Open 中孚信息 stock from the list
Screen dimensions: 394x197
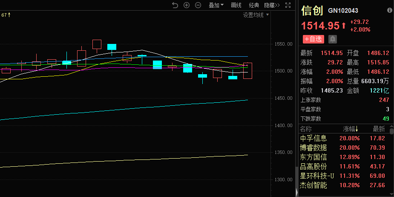313,138
